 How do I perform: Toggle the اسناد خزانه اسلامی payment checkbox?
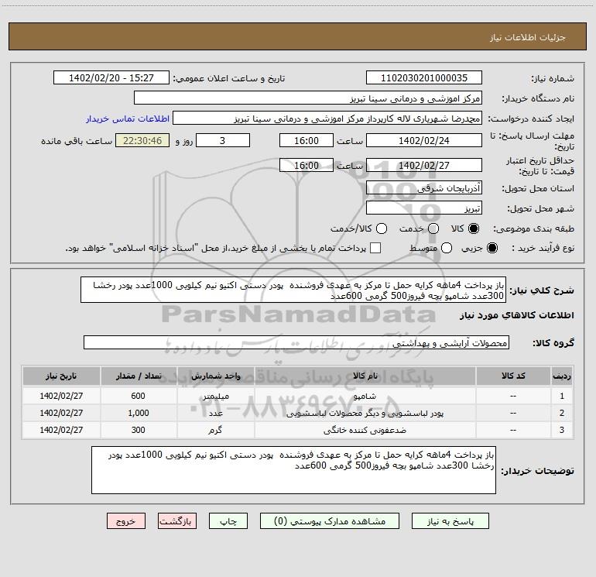(x=375, y=248)
